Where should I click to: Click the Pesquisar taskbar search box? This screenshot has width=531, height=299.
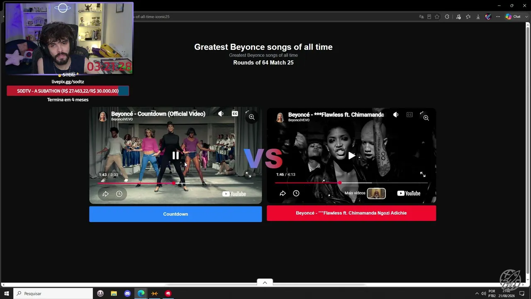click(53, 294)
